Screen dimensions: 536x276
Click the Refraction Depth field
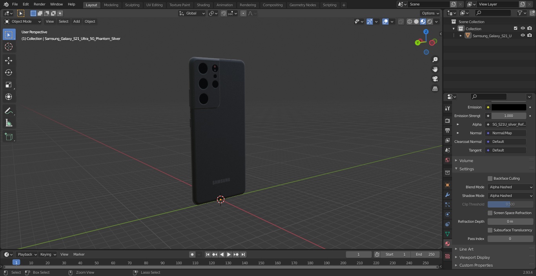[x=510, y=222]
